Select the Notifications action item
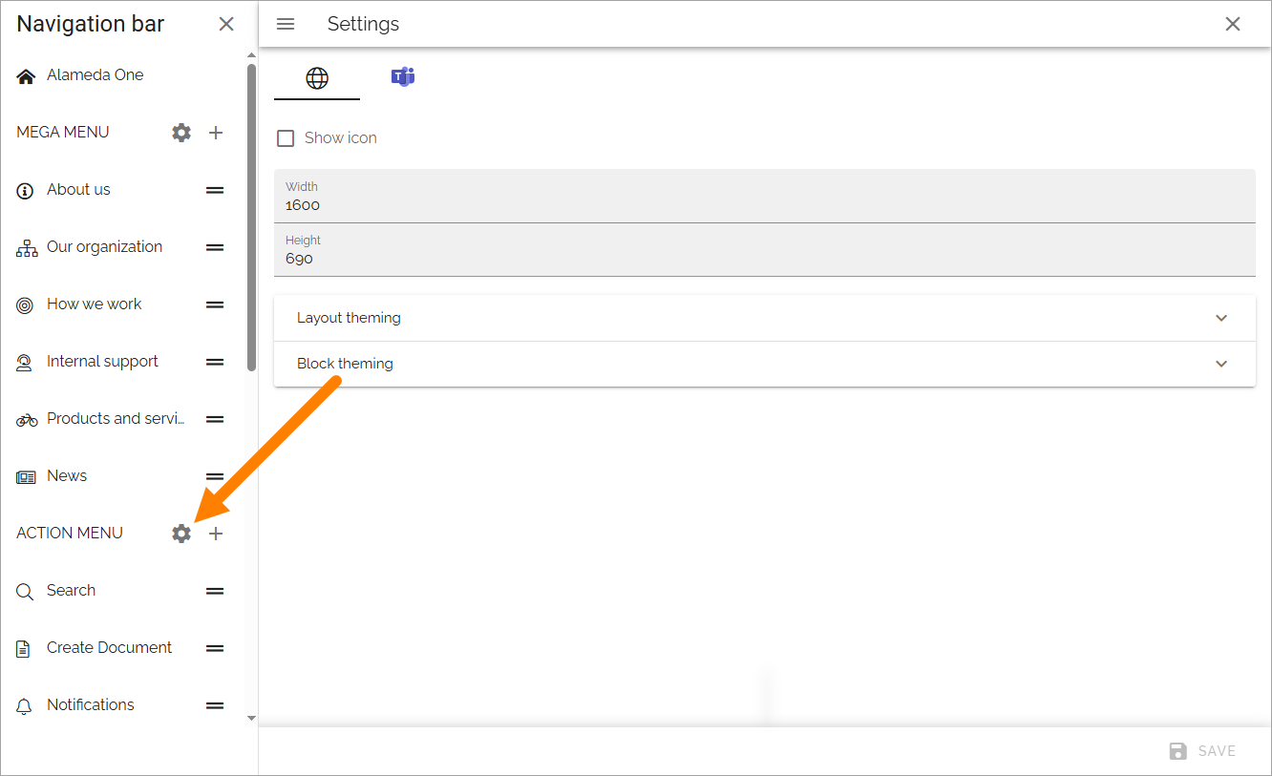Screen dimensions: 1272x776 coord(91,705)
